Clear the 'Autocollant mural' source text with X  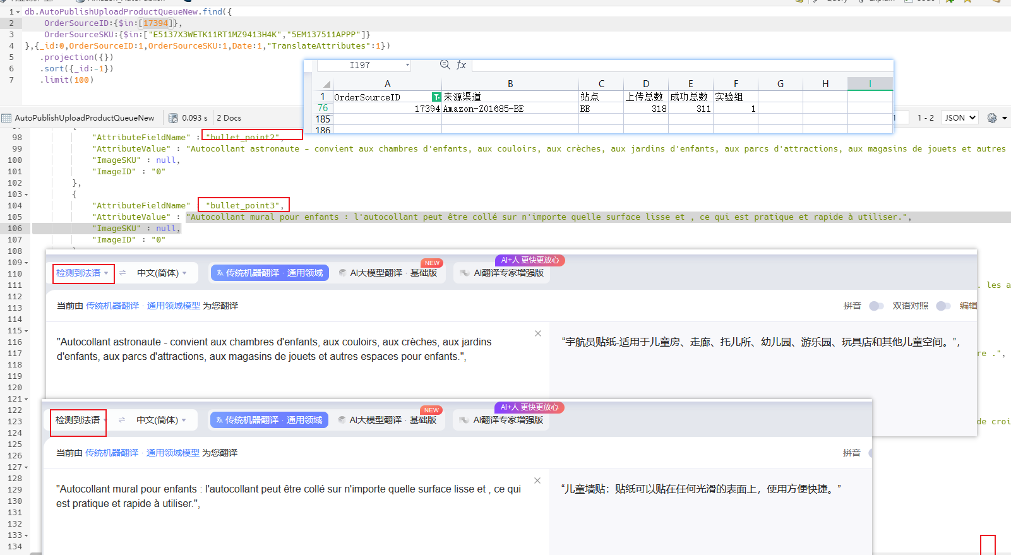pos(537,480)
